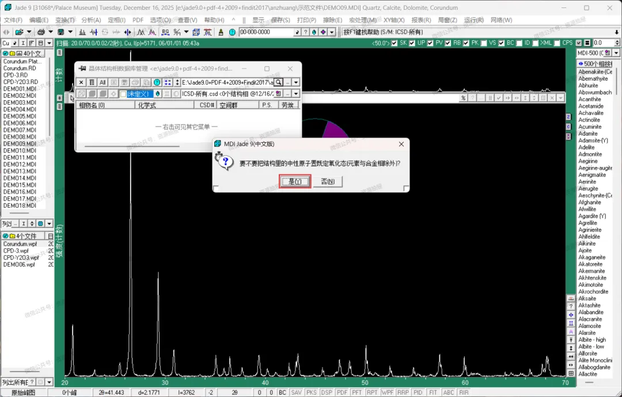Click the All button in database window toolbar

tap(103, 82)
